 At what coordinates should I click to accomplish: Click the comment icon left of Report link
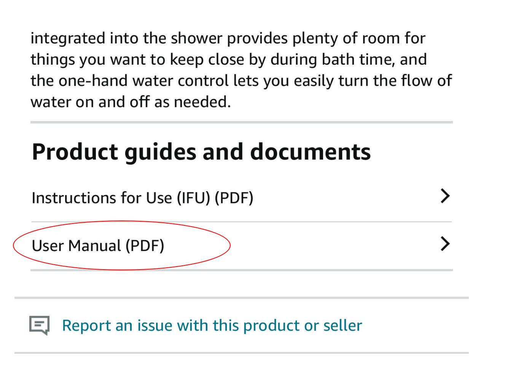[x=39, y=326]
